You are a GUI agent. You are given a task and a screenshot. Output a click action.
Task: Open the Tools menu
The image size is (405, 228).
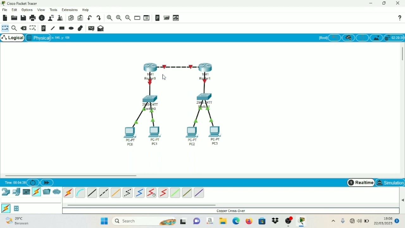point(53,10)
